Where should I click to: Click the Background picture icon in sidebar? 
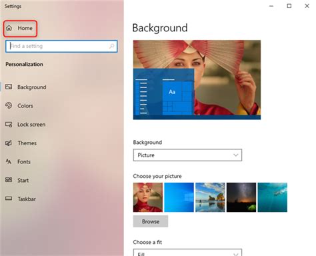click(9, 87)
